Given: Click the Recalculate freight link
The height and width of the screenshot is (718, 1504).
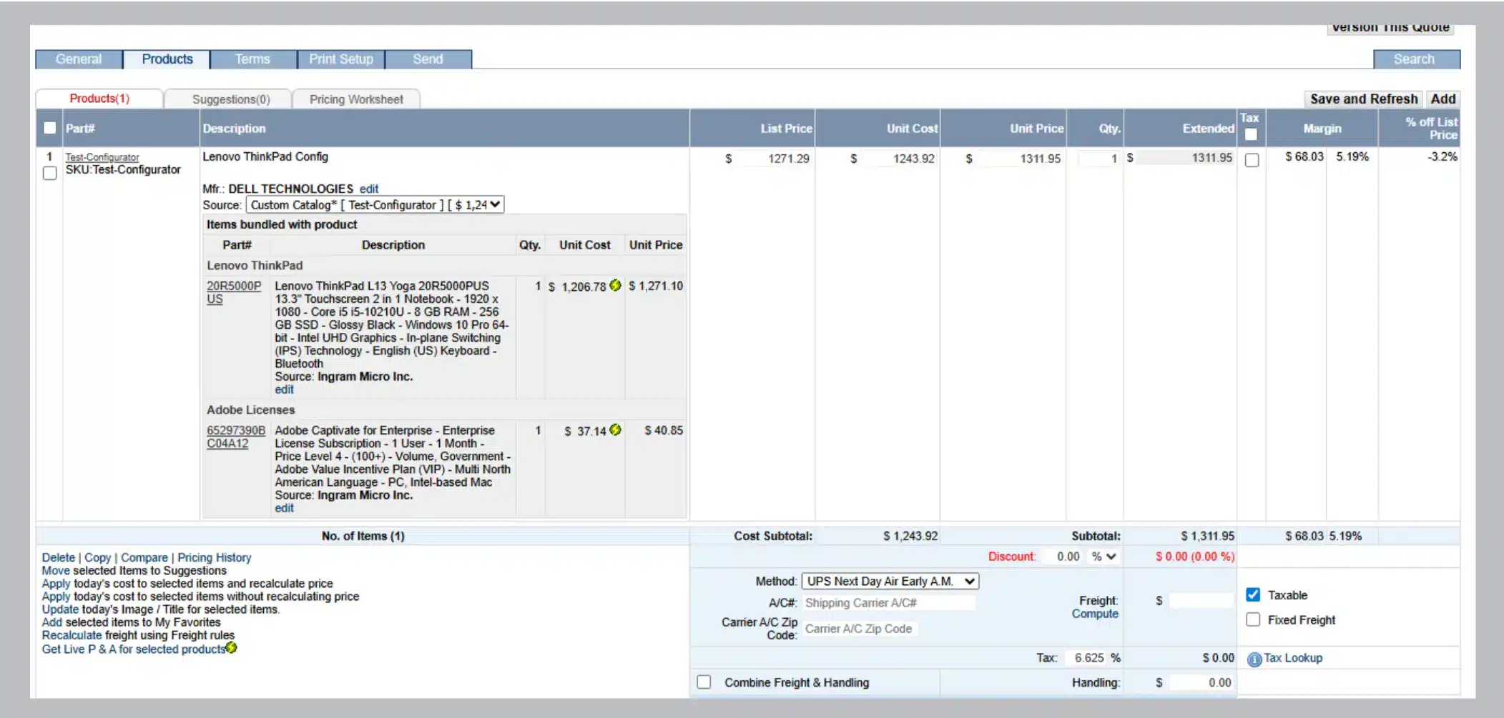Looking at the screenshot, I should 72,635.
